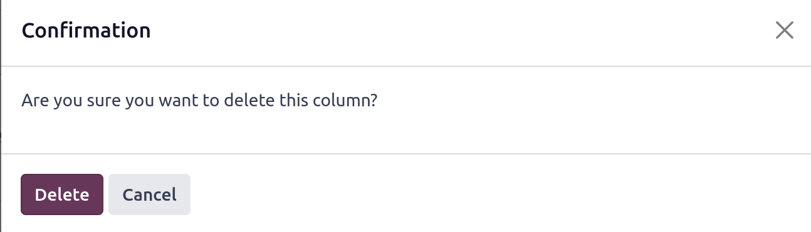The height and width of the screenshot is (232, 811).
Task: Click the Confirmation dialog title
Action: pyautogui.click(x=86, y=30)
